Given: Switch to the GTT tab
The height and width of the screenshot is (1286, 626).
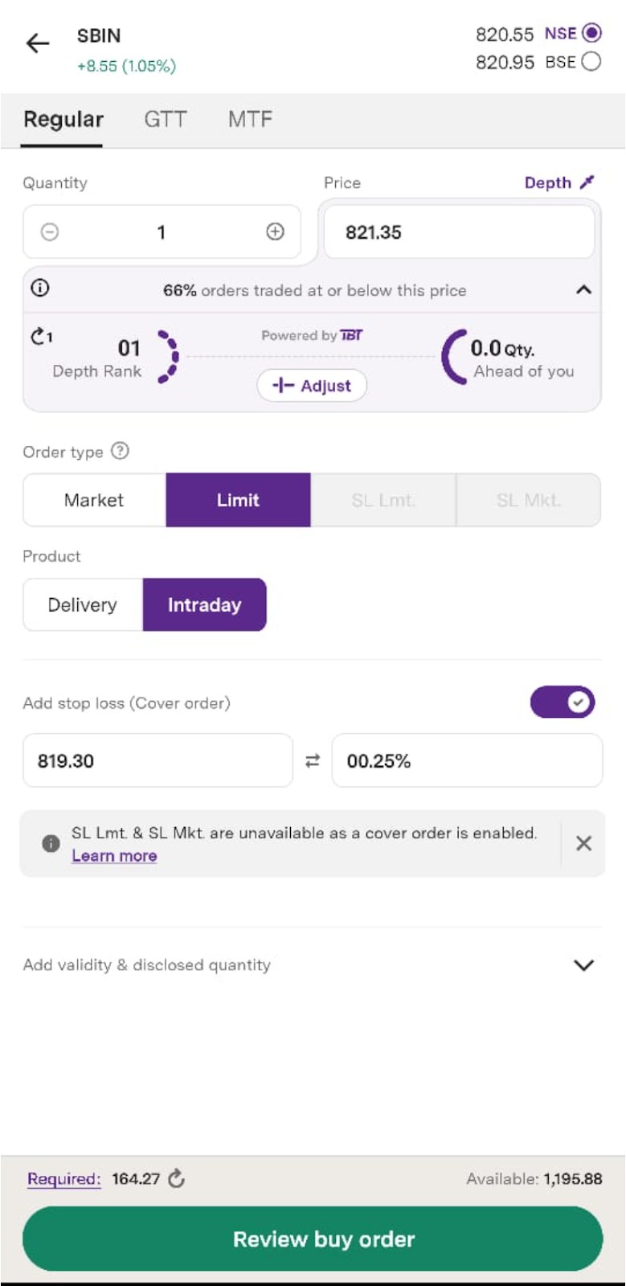Looking at the screenshot, I should [165, 120].
